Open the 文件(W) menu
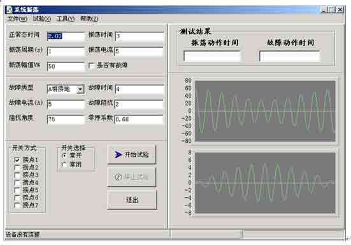This screenshot has width=351, height=245. [x=17, y=19]
